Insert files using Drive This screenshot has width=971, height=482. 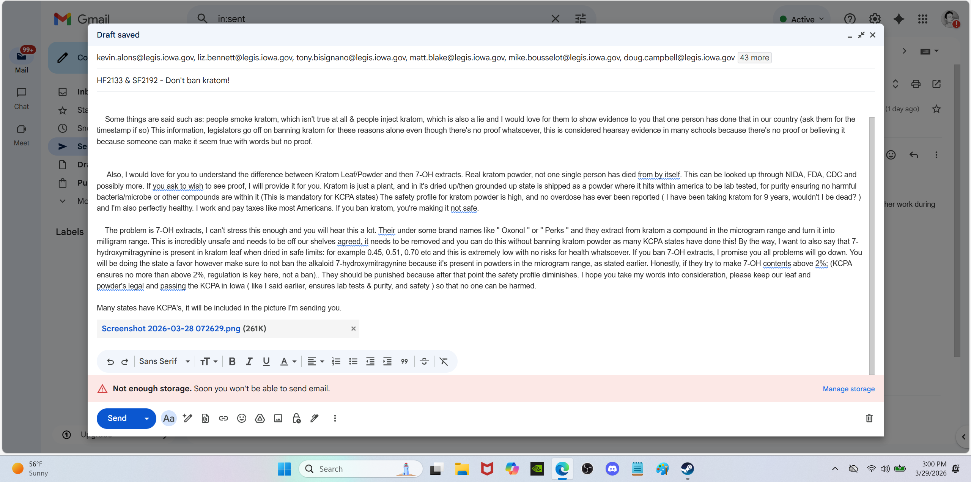coord(260,418)
